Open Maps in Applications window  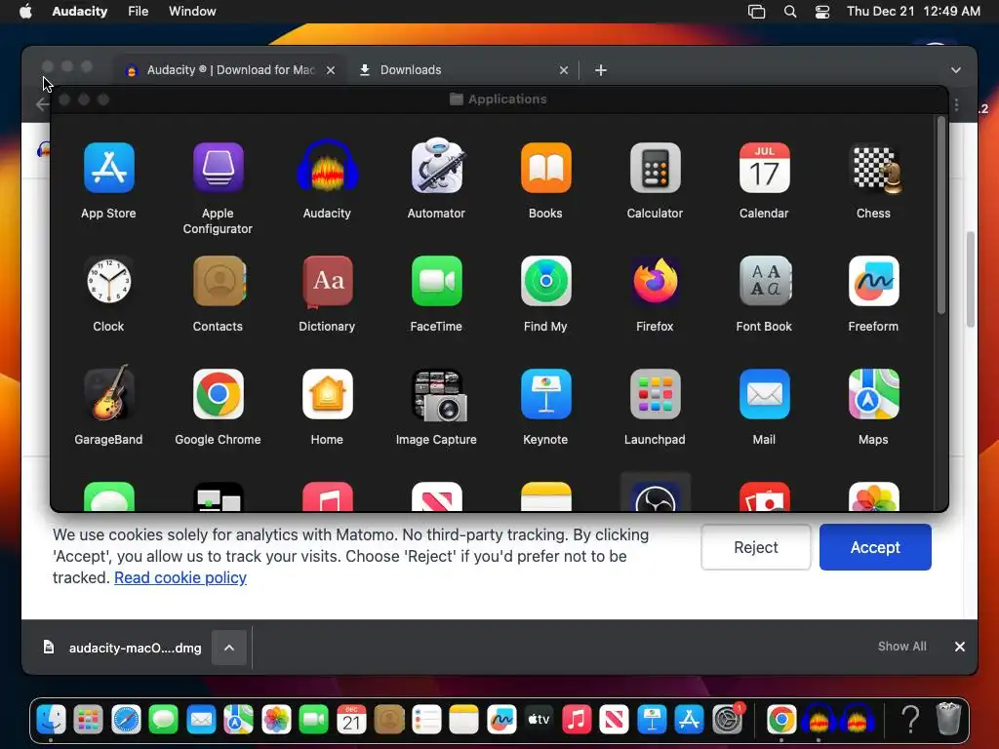tap(874, 394)
